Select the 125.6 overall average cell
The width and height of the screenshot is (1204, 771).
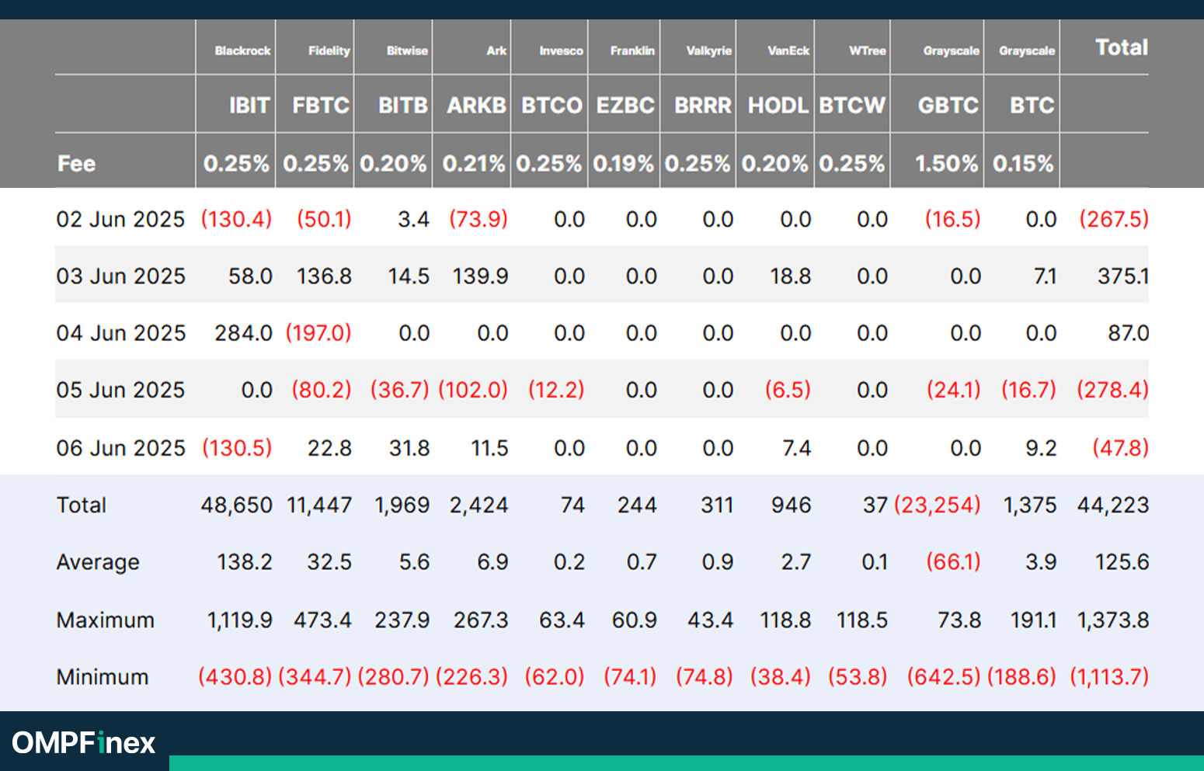[x=1122, y=562]
